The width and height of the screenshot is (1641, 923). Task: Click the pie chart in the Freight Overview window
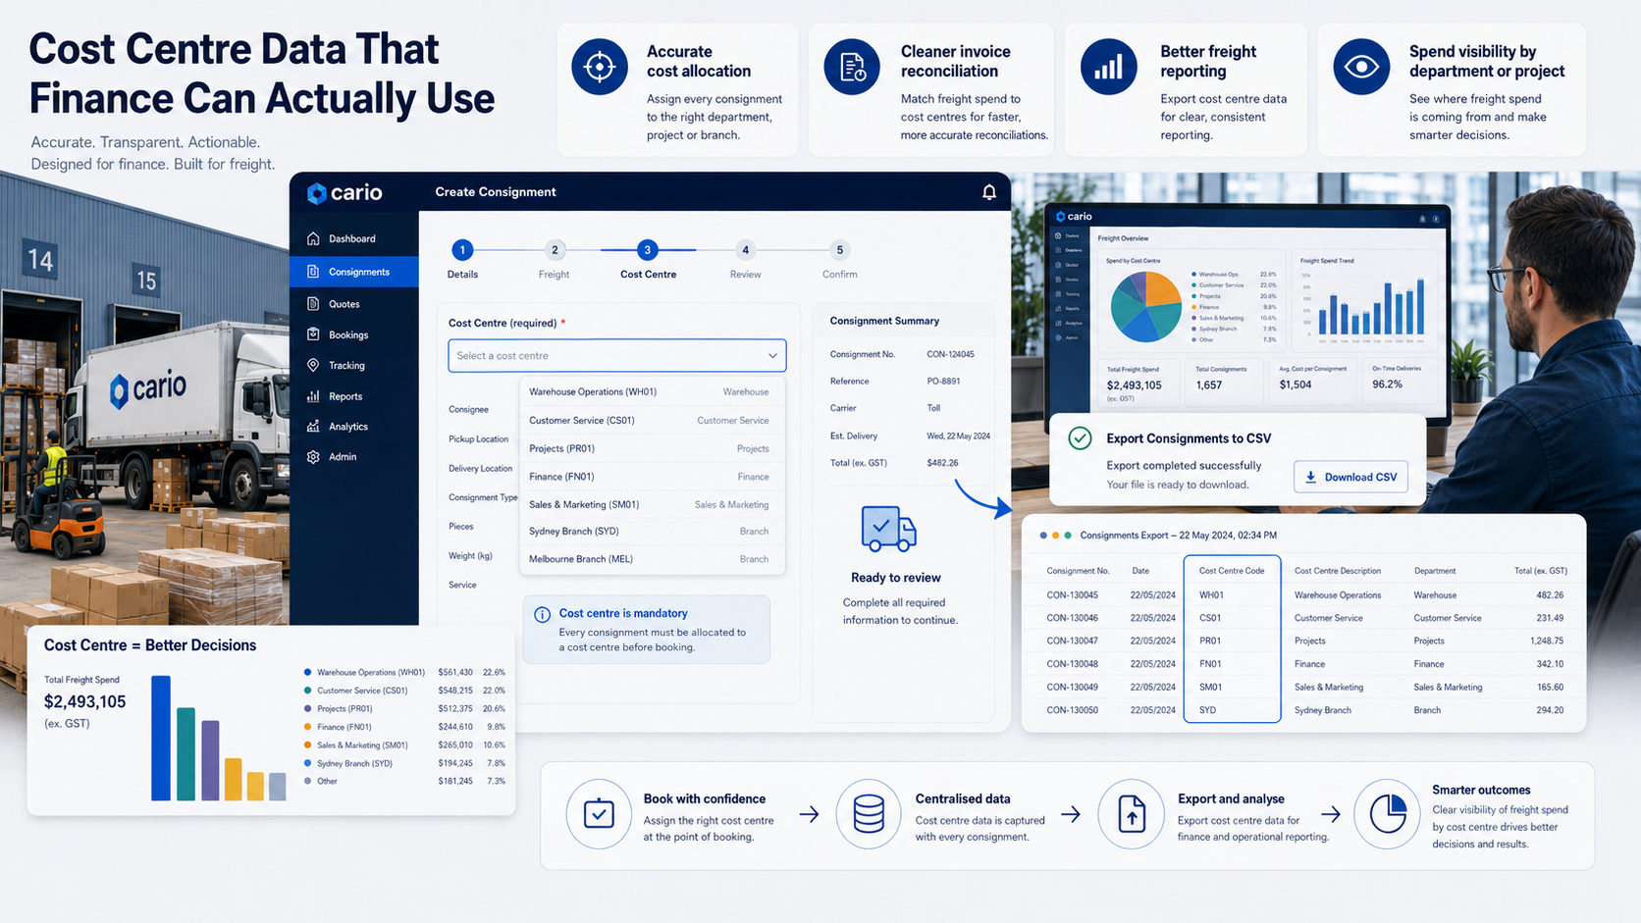(x=1145, y=306)
